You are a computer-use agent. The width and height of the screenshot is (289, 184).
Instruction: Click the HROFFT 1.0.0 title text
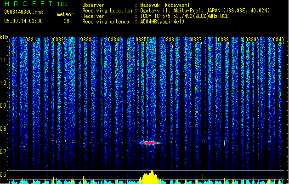[36, 4]
